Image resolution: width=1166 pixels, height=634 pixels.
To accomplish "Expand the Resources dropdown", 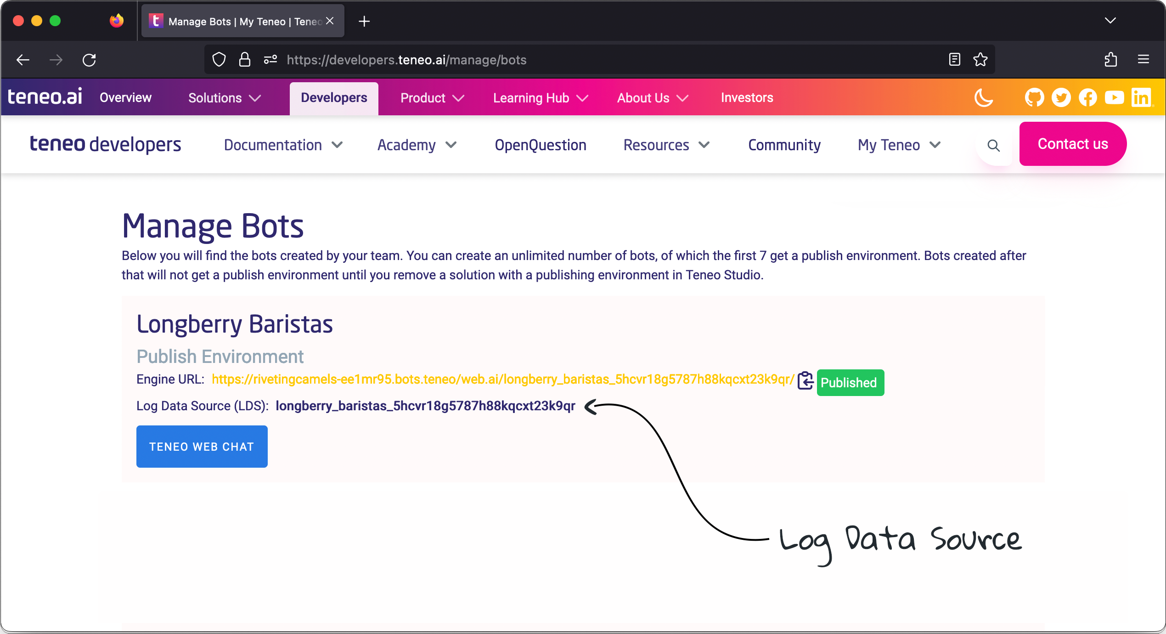I will [666, 145].
